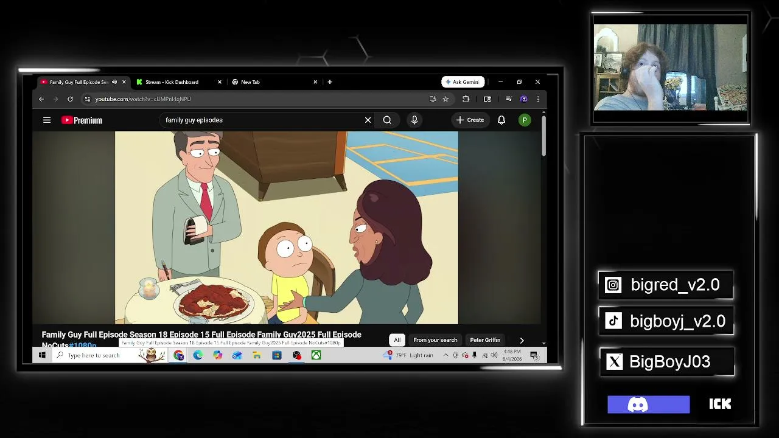Image resolution: width=779 pixels, height=438 pixels.
Task: Open the Chrome three-dot menu
Action: point(537,99)
